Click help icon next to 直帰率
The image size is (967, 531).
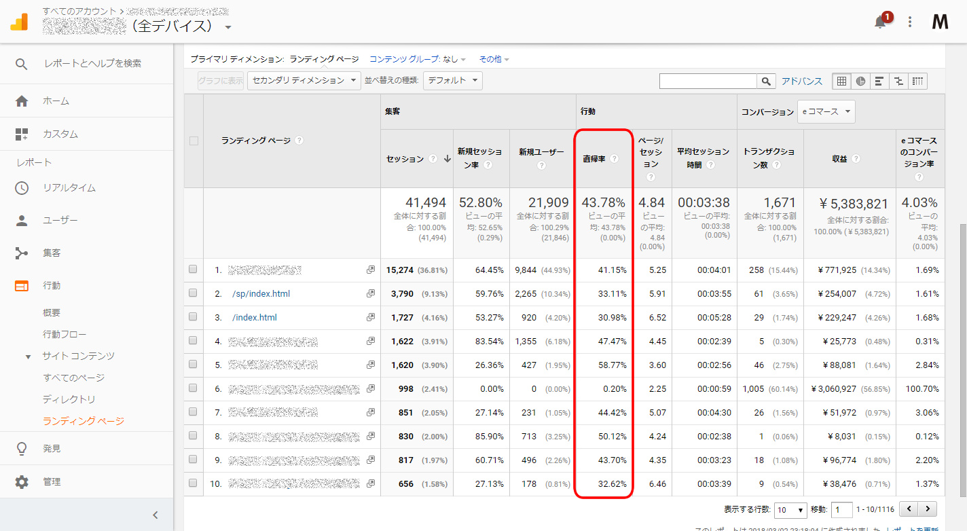pyautogui.click(x=614, y=158)
